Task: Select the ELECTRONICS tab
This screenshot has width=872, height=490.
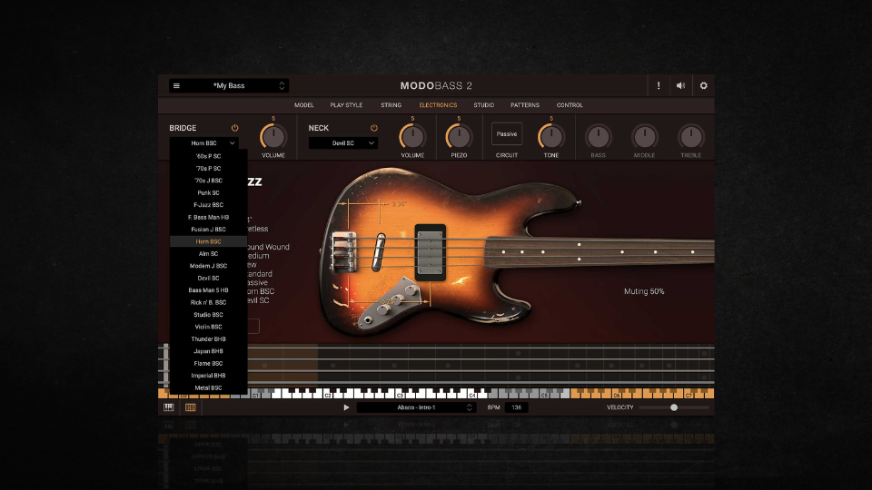Action: (438, 105)
